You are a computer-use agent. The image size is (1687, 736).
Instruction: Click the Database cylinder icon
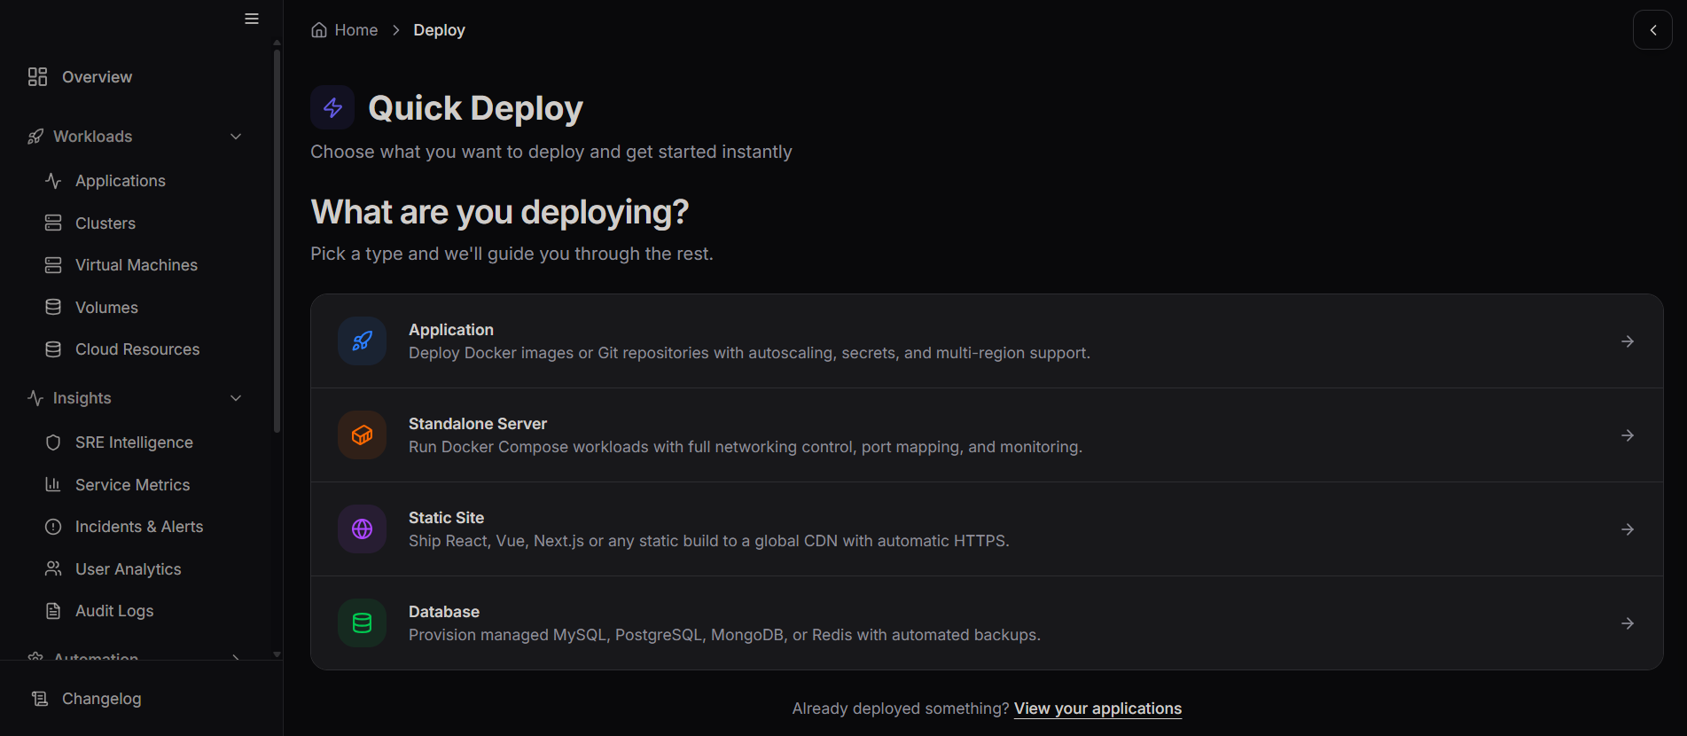(362, 623)
